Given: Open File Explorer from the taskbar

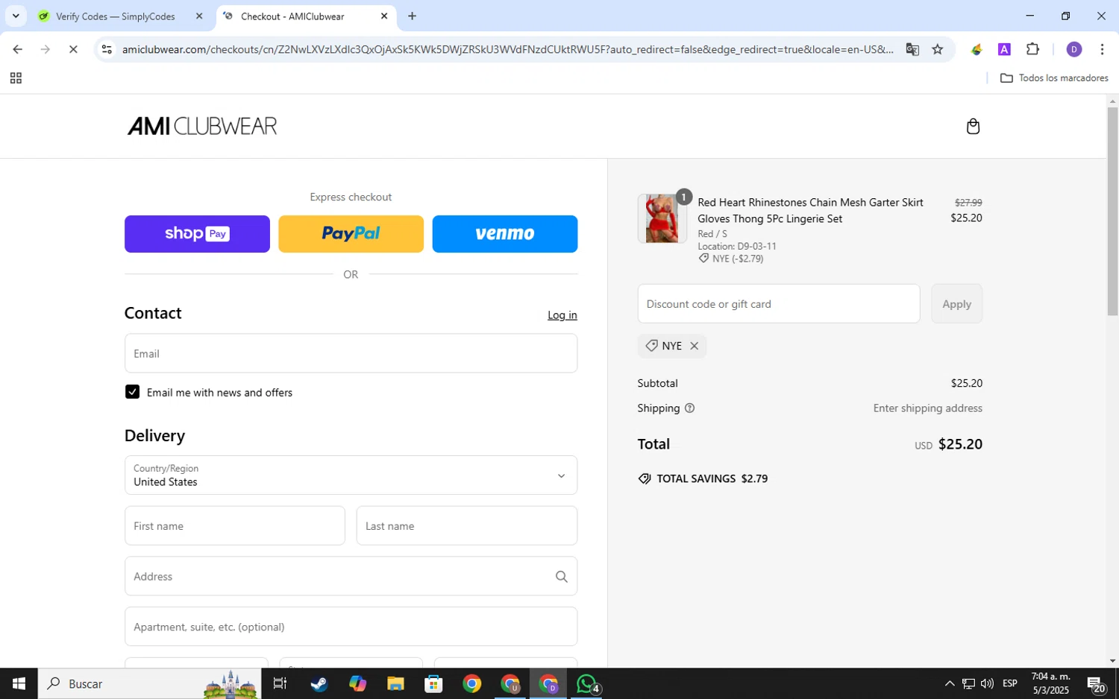Looking at the screenshot, I should coord(395,683).
